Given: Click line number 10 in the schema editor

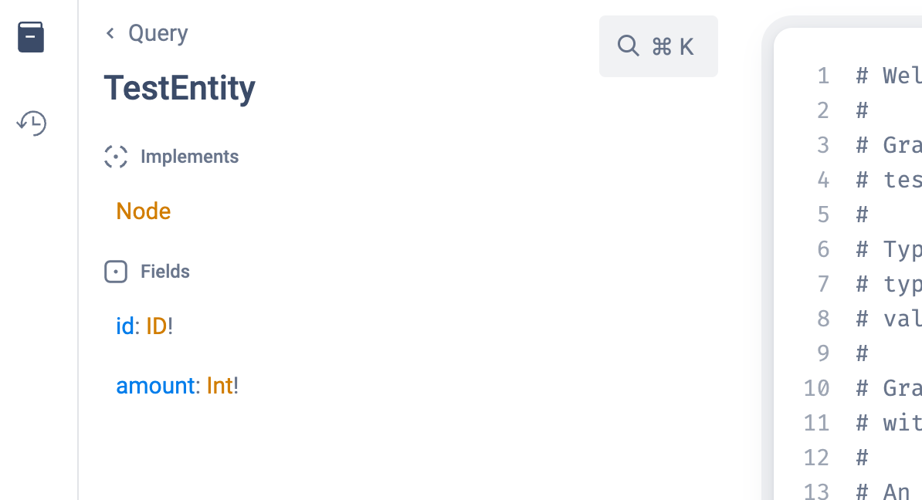Looking at the screenshot, I should (x=817, y=388).
